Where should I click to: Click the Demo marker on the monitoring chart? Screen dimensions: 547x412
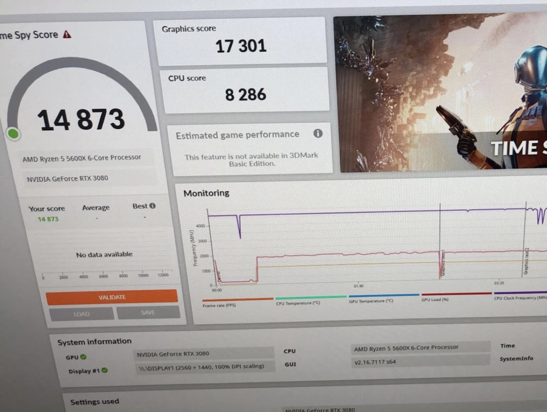[219, 276]
